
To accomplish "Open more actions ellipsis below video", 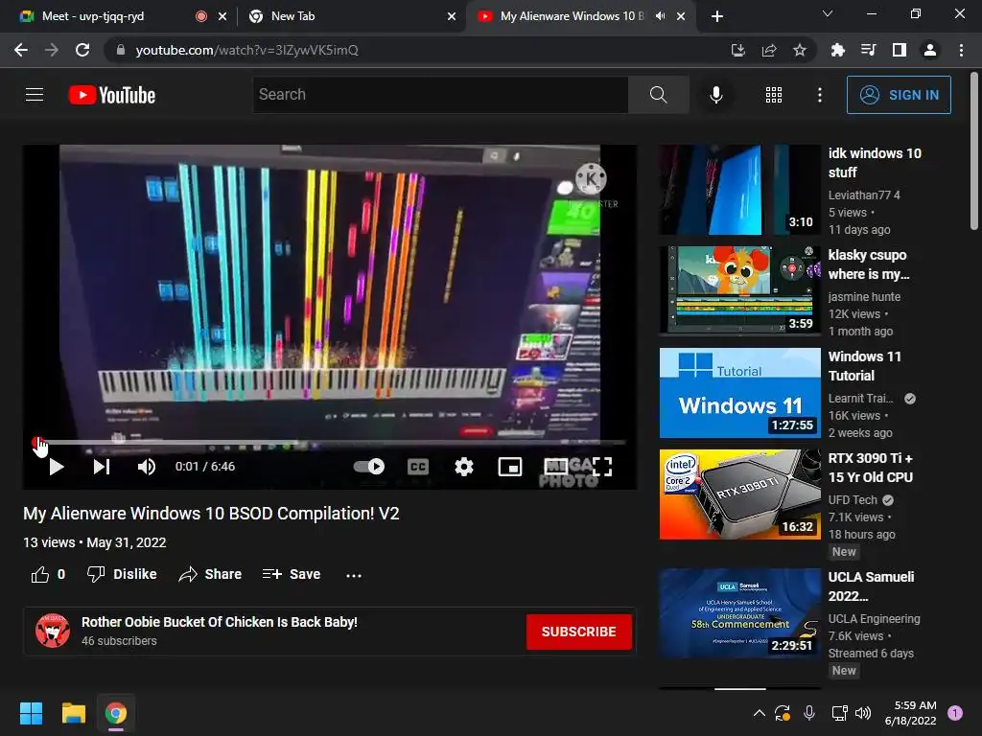I will (354, 575).
